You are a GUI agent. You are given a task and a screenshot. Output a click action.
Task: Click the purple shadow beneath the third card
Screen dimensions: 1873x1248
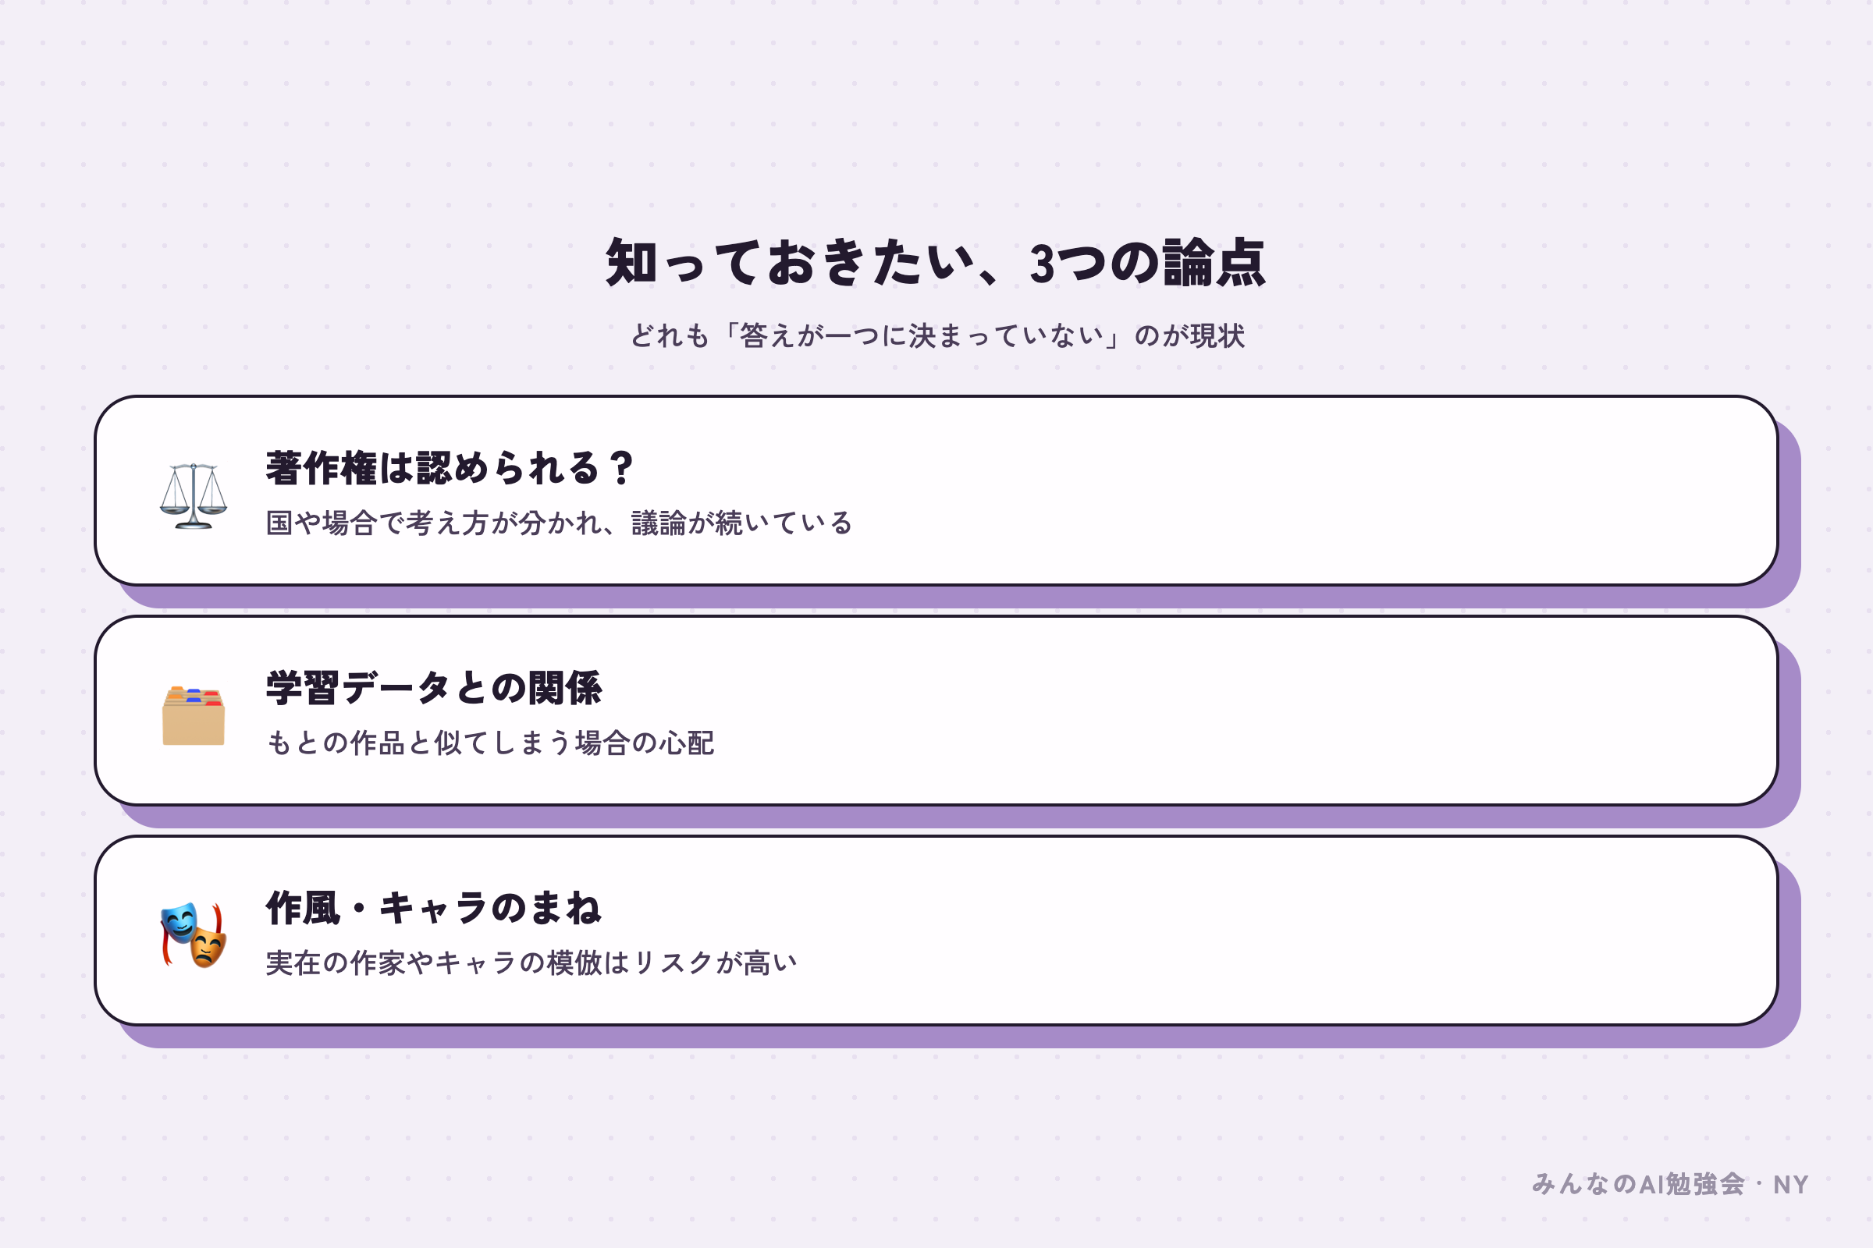pos(955,1037)
